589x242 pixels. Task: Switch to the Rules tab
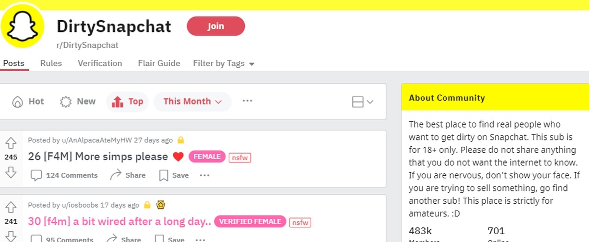click(51, 63)
